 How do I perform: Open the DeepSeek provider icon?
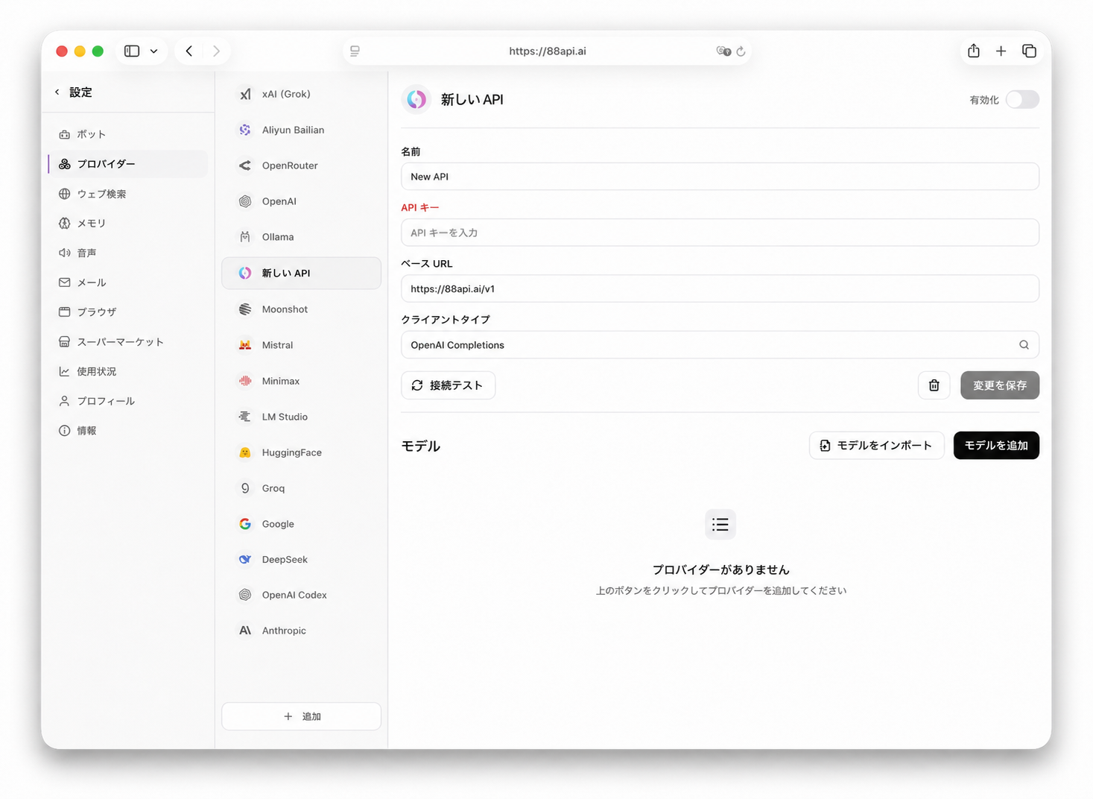[245, 559]
